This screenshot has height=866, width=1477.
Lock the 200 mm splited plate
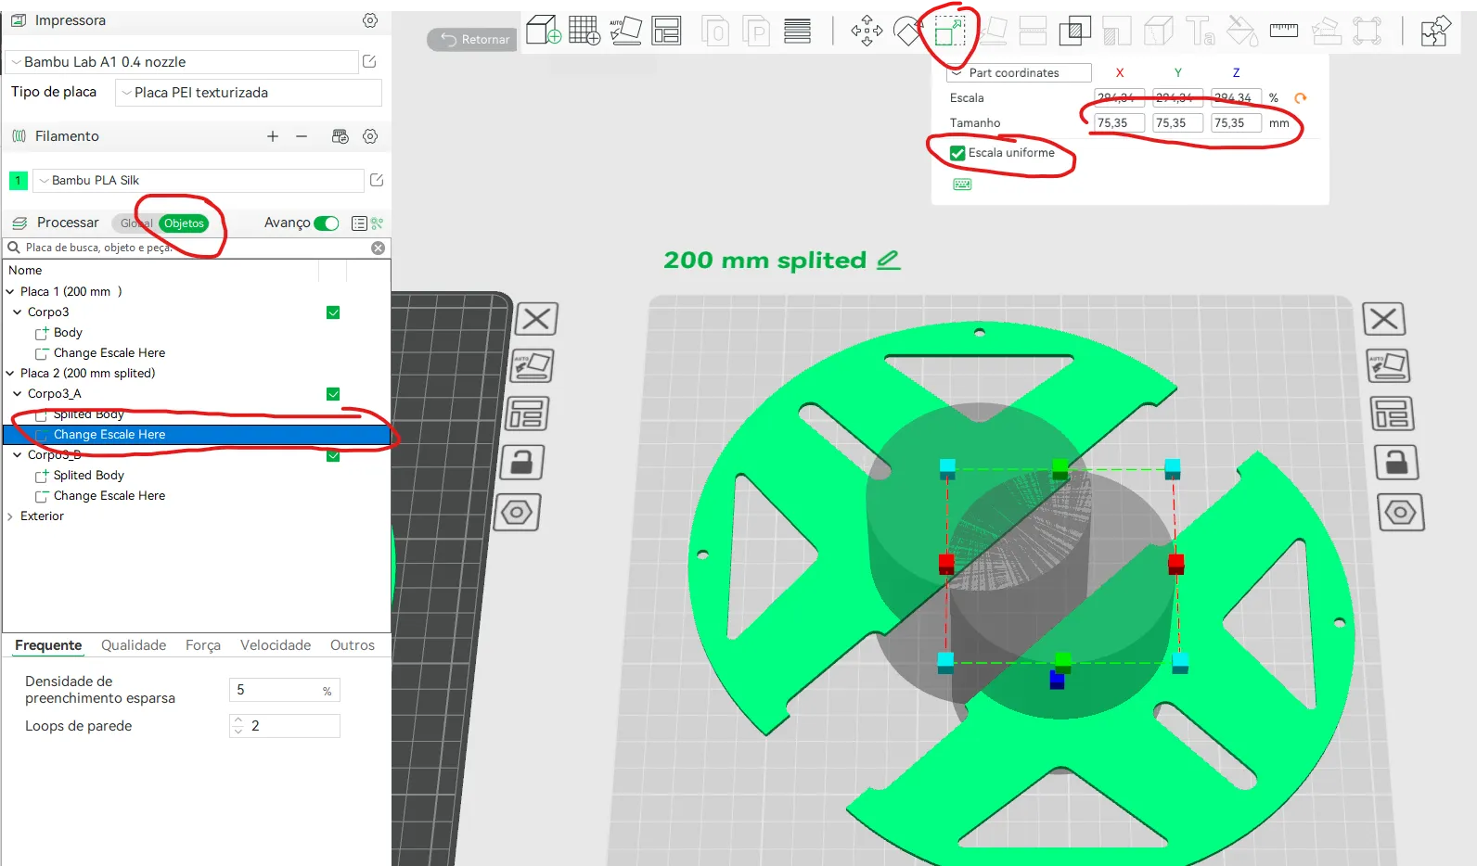coord(1397,462)
